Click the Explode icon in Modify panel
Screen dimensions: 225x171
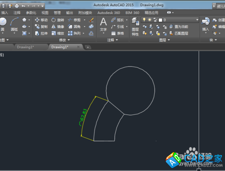[91, 26]
